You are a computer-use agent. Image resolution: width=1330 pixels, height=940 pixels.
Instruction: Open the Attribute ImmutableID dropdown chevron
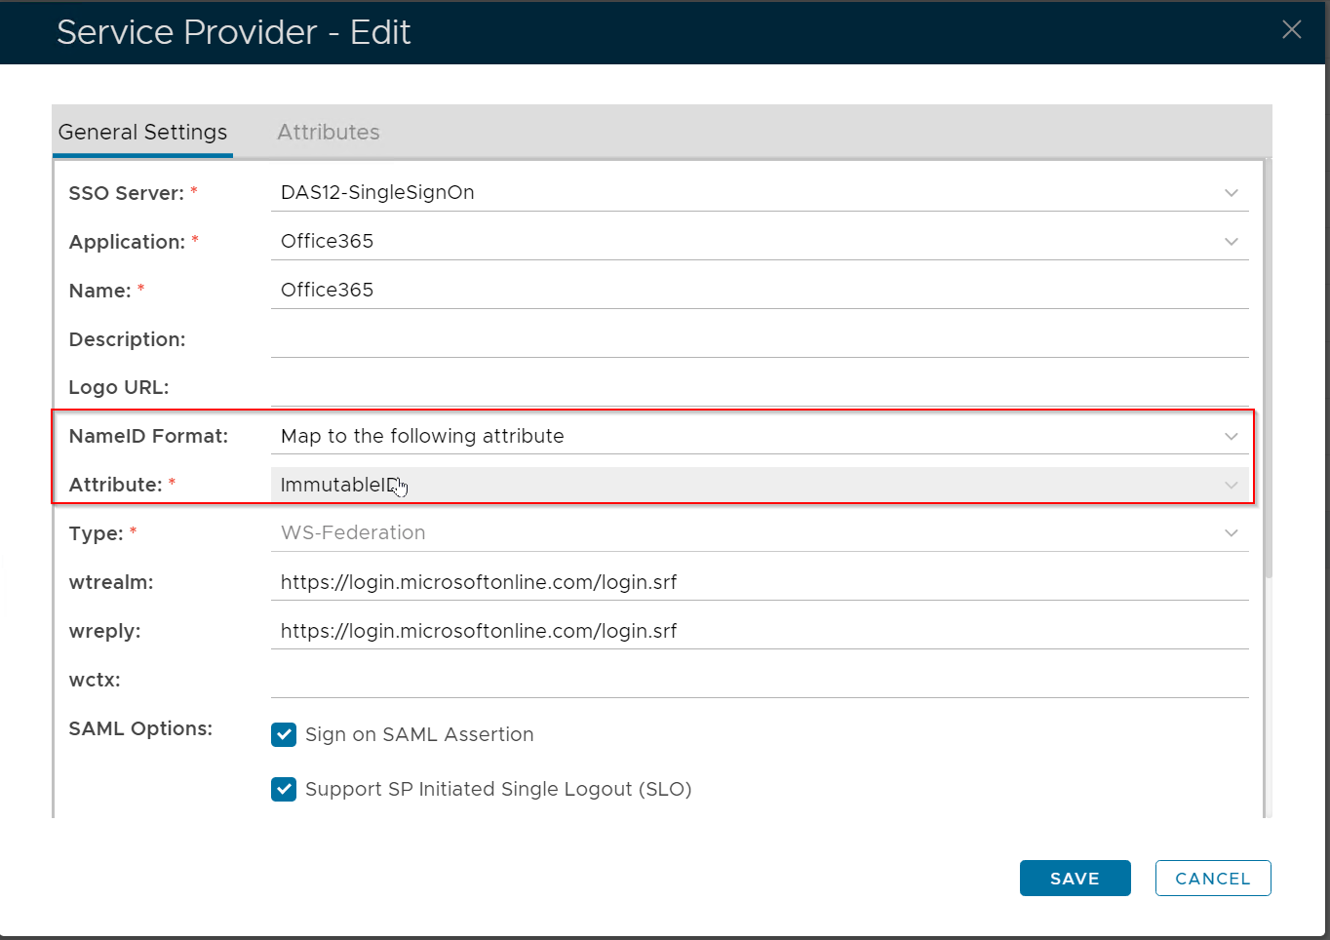click(1231, 486)
